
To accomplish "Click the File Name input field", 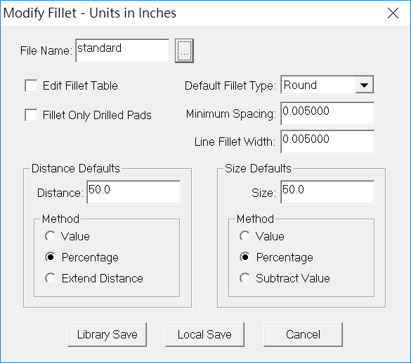I will point(122,50).
